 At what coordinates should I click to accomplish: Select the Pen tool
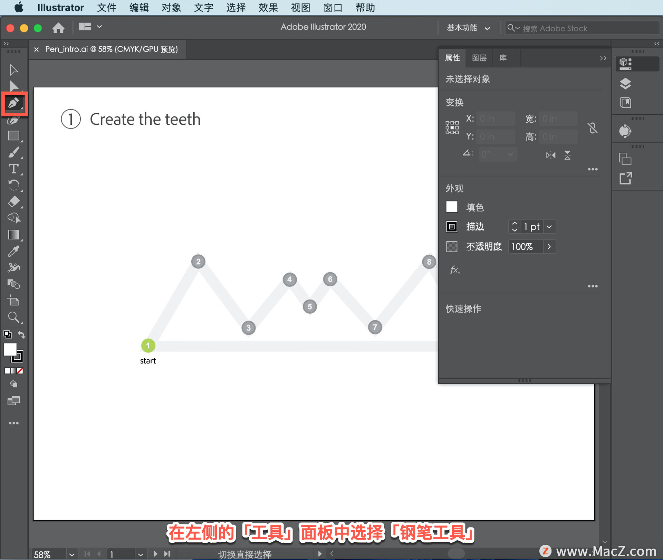(14, 103)
